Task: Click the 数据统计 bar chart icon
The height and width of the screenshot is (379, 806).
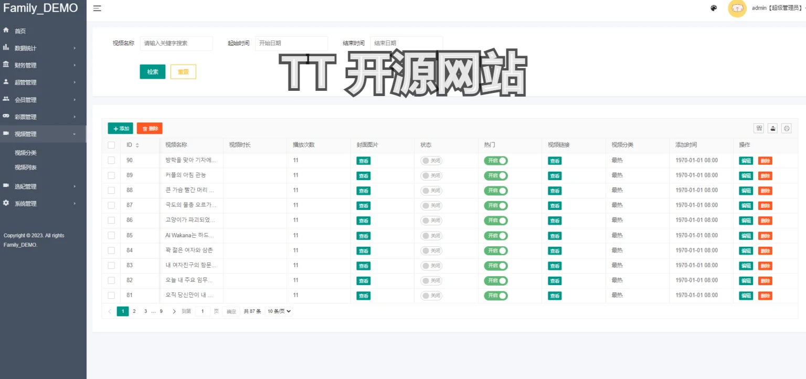Action: (6, 47)
